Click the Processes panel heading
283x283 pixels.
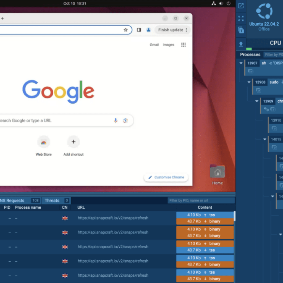point(250,54)
